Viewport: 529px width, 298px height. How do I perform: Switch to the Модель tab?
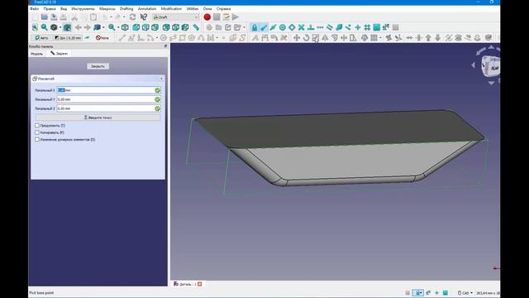(x=36, y=54)
